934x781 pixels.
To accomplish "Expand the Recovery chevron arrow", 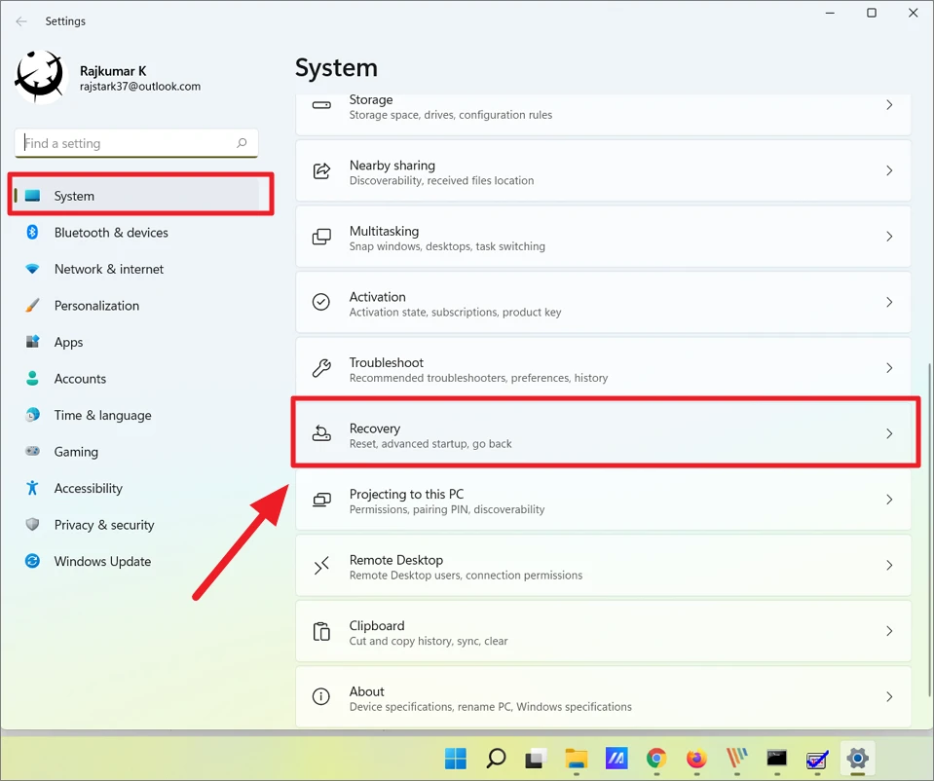I will coord(888,434).
